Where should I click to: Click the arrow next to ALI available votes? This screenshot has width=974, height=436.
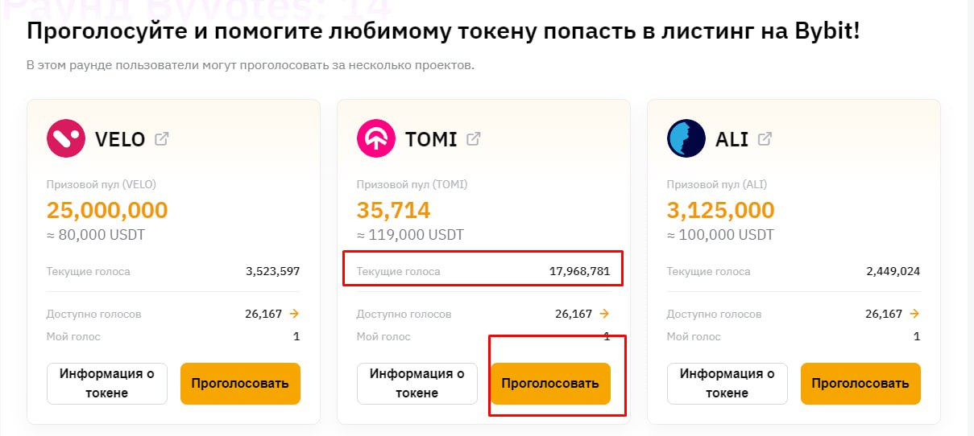point(914,314)
